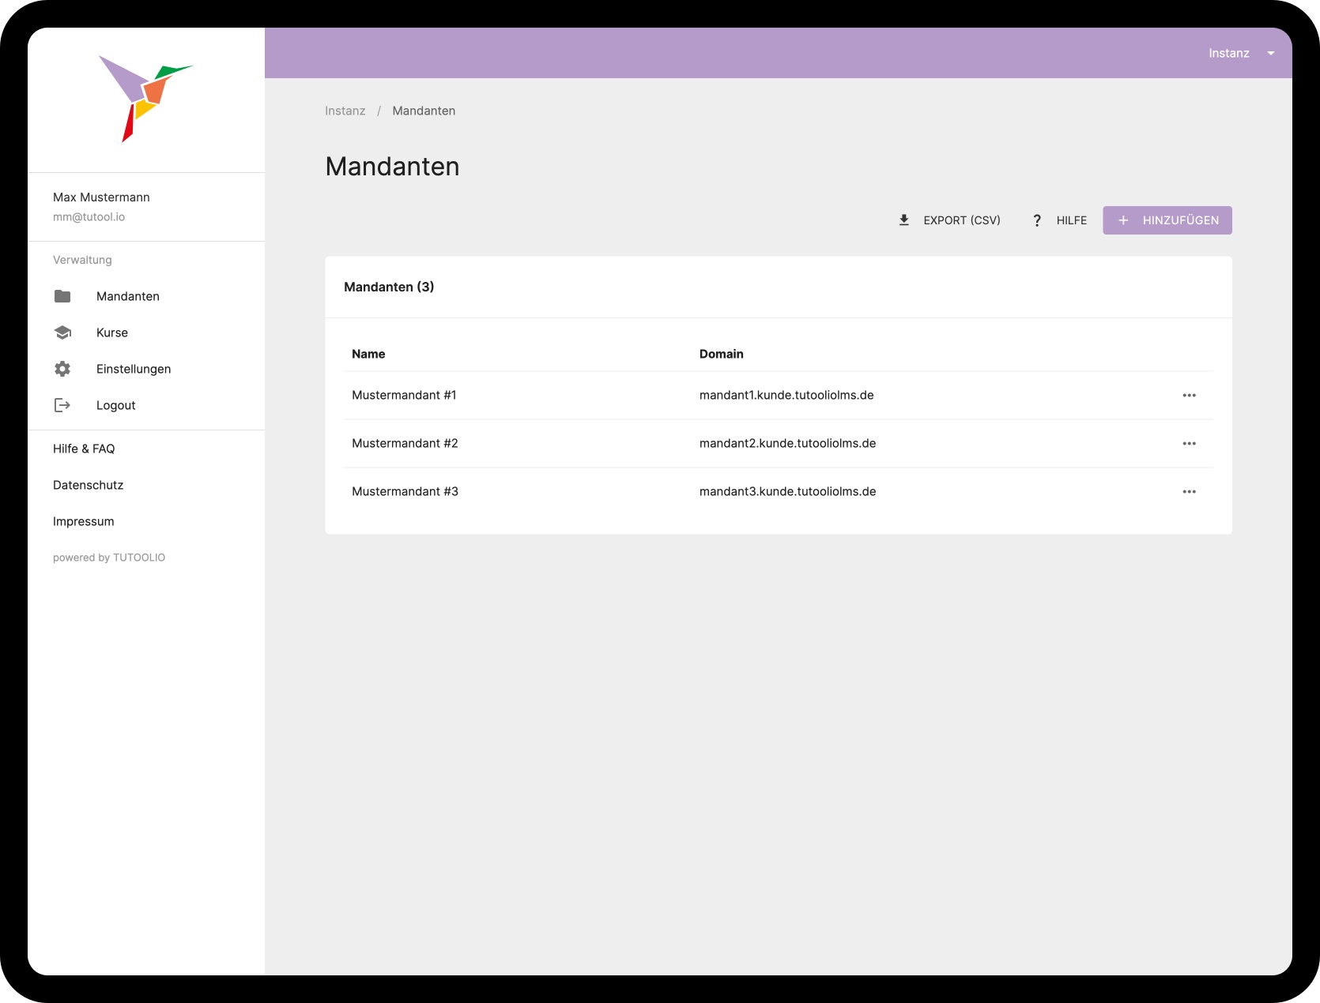Select Mandanten in the sidebar
Viewport: 1320px width, 1003px height.
(128, 296)
